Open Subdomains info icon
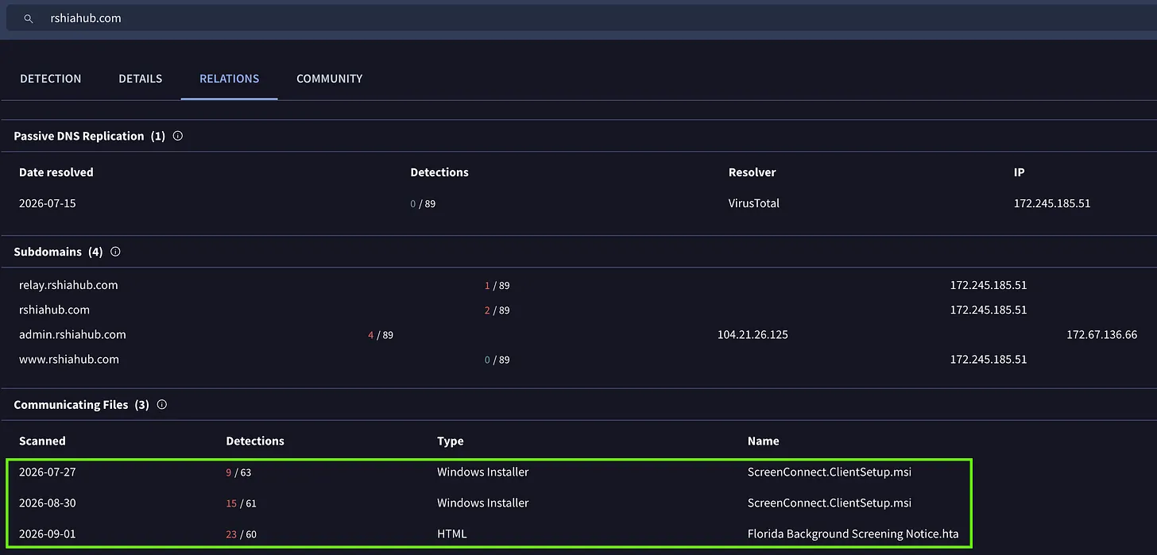 (115, 252)
